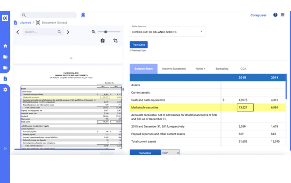Image resolution: width=291 pixels, height=183 pixels.
Task: Open the COA tab
Action: pos(243,69)
